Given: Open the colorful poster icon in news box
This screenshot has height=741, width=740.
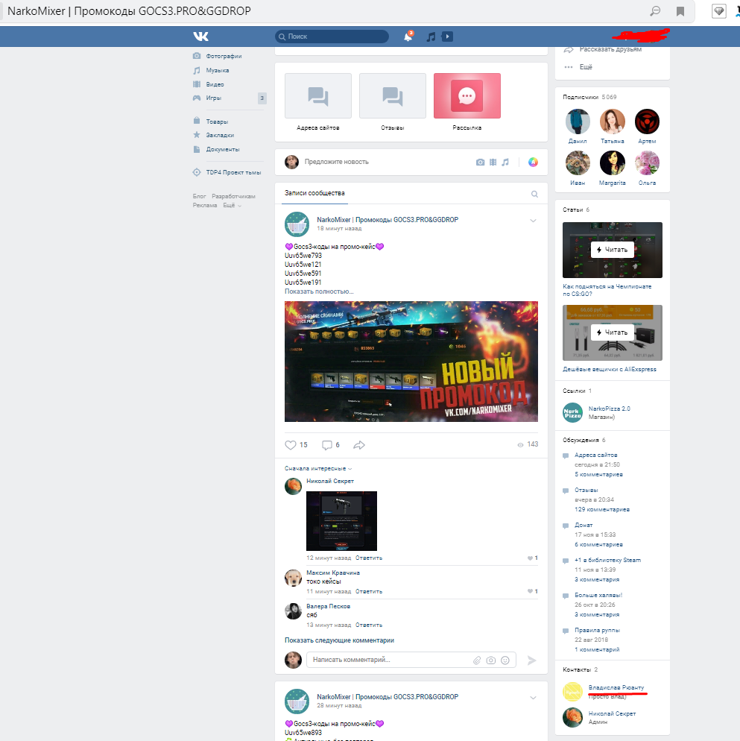Looking at the screenshot, I should pyautogui.click(x=533, y=162).
